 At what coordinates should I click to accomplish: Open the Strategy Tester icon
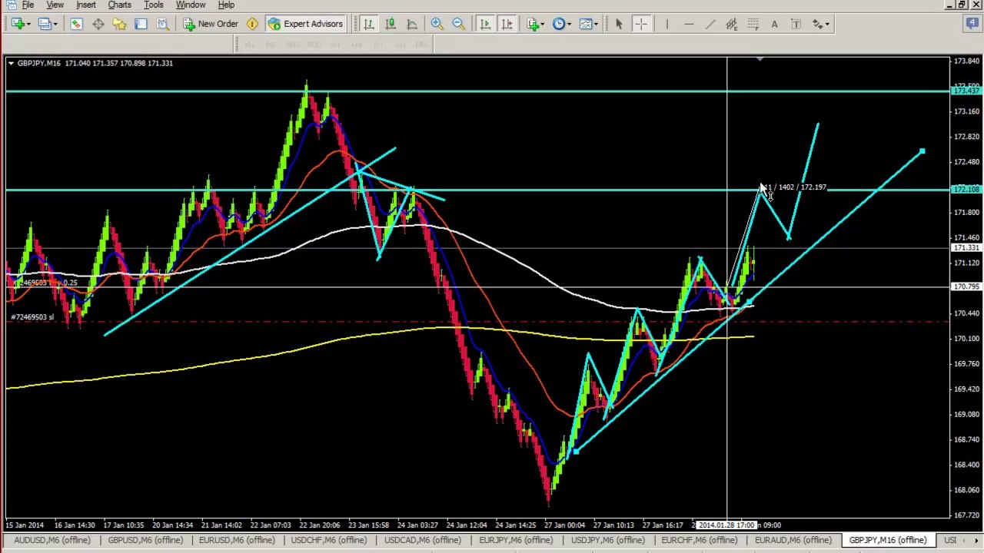[162, 24]
